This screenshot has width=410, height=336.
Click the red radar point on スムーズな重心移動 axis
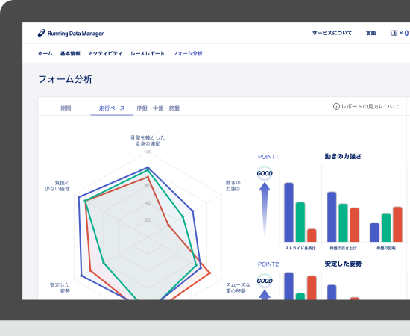(209, 273)
